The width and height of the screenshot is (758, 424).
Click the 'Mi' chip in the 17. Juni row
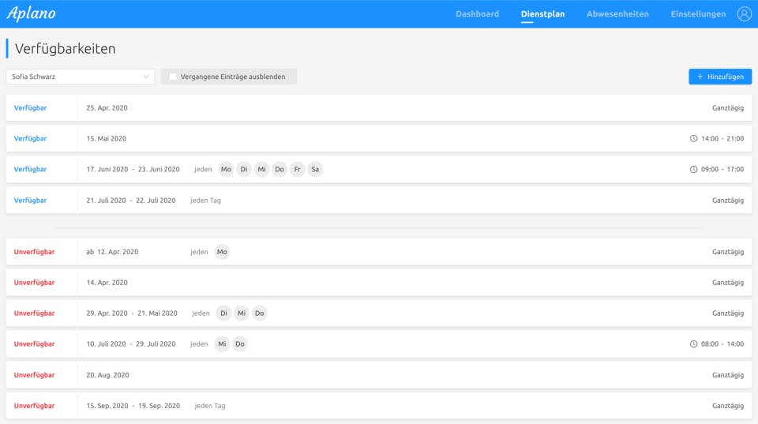coord(261,169)
